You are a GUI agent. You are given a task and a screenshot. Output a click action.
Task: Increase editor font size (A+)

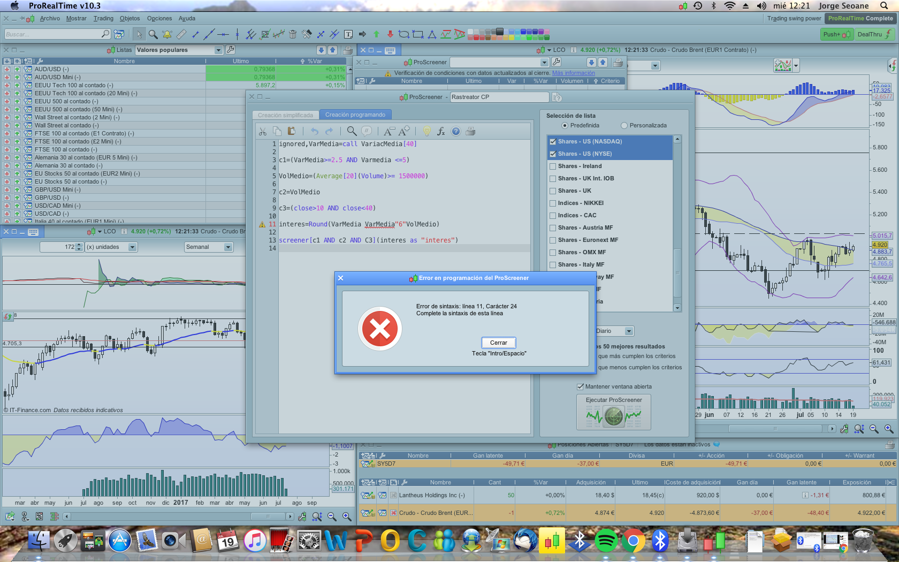(404, 131)
